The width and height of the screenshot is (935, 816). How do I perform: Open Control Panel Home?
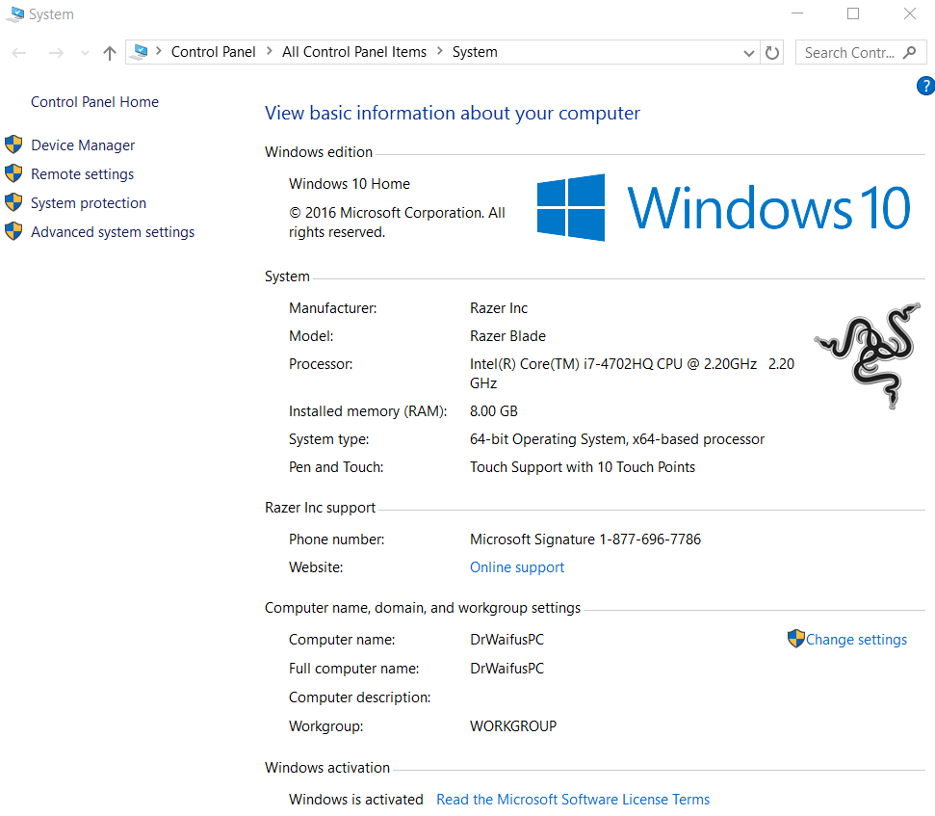point(94,102)
